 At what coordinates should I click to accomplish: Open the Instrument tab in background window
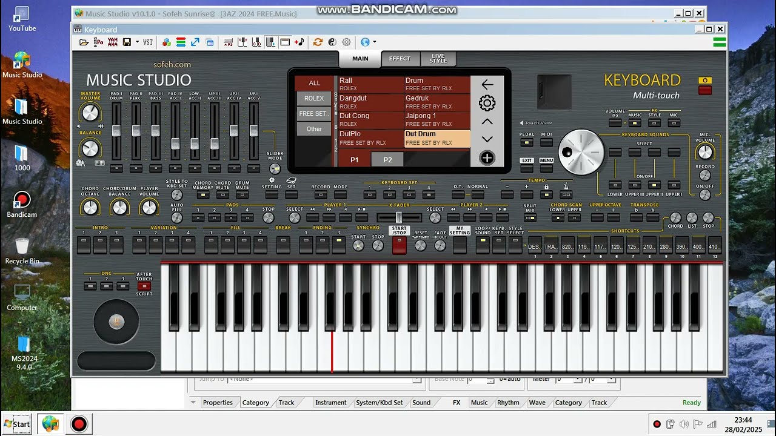pos(331,403)
